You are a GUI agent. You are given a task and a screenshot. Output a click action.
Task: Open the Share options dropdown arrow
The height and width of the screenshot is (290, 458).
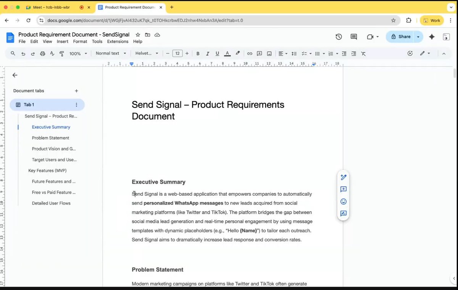pos(418,37)
